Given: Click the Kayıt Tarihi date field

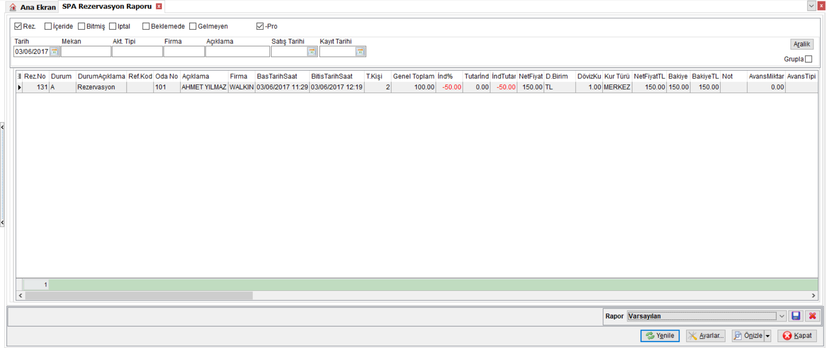Looking at the screenshot, I should (338, 52).
